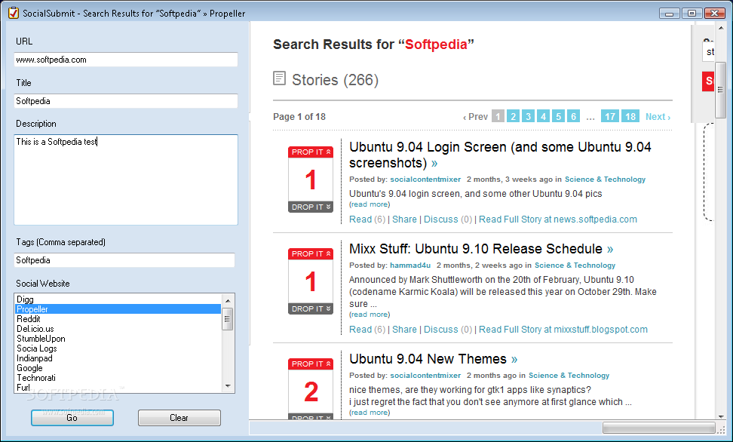Select Indianpad in Social Website list

tap(118, 358)
